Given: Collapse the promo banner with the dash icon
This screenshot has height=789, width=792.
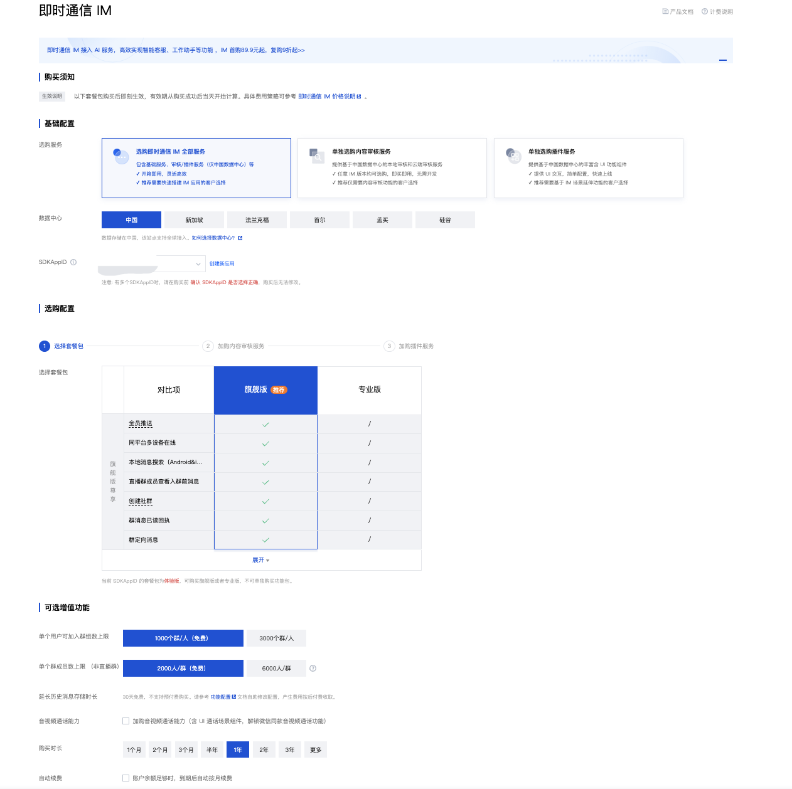Looking at the screenshot, I should 723,60.
